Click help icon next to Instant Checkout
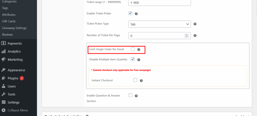 141,81
